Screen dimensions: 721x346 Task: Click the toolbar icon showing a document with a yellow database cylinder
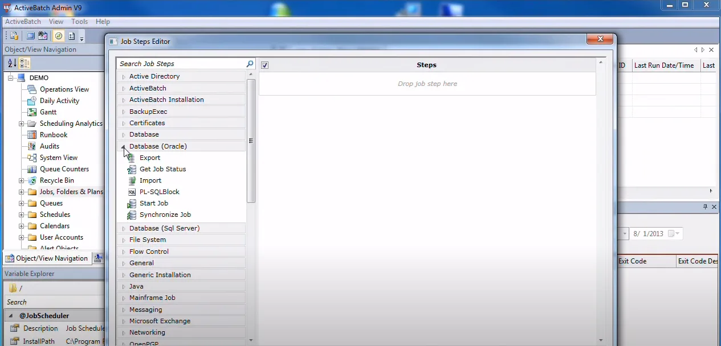tap(15, 36)
